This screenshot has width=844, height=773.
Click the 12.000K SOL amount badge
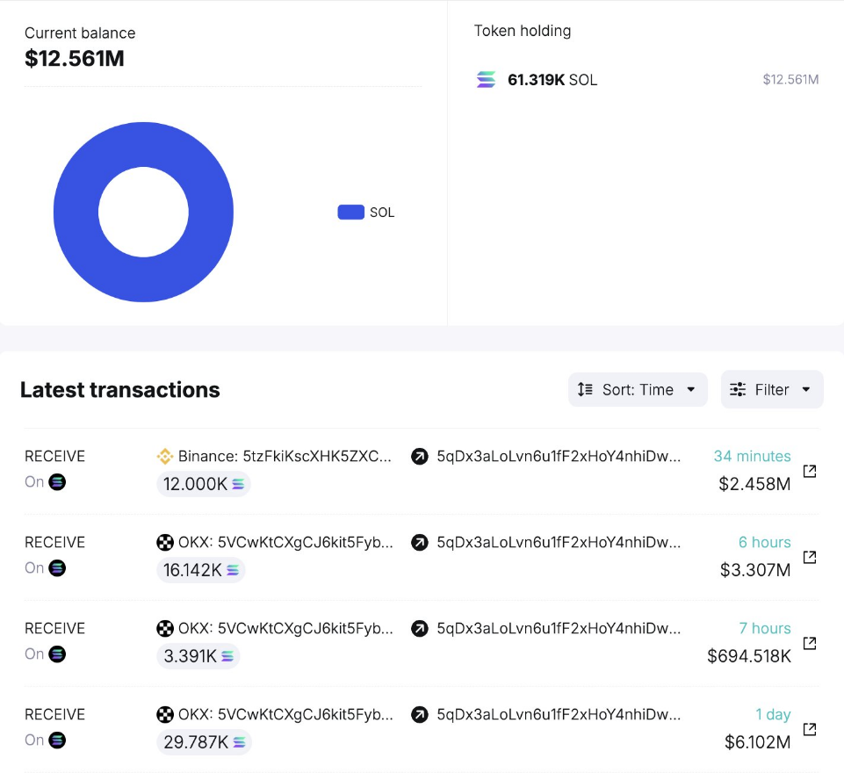[x=204, y=484]
